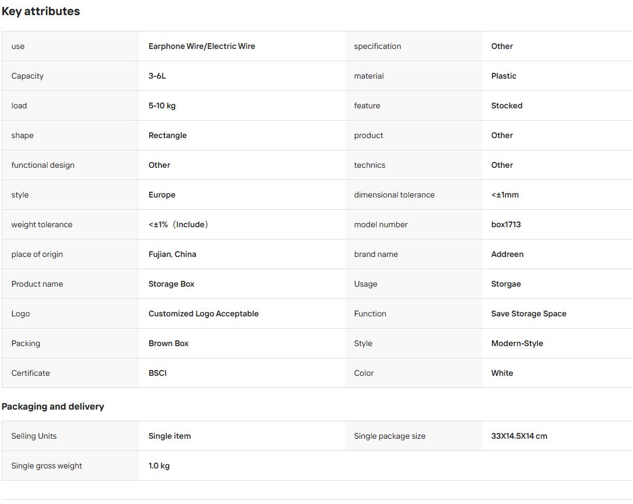Click the Rectangle shape value
This screenshot has height=504, width=633.
[x=167, y=136]
